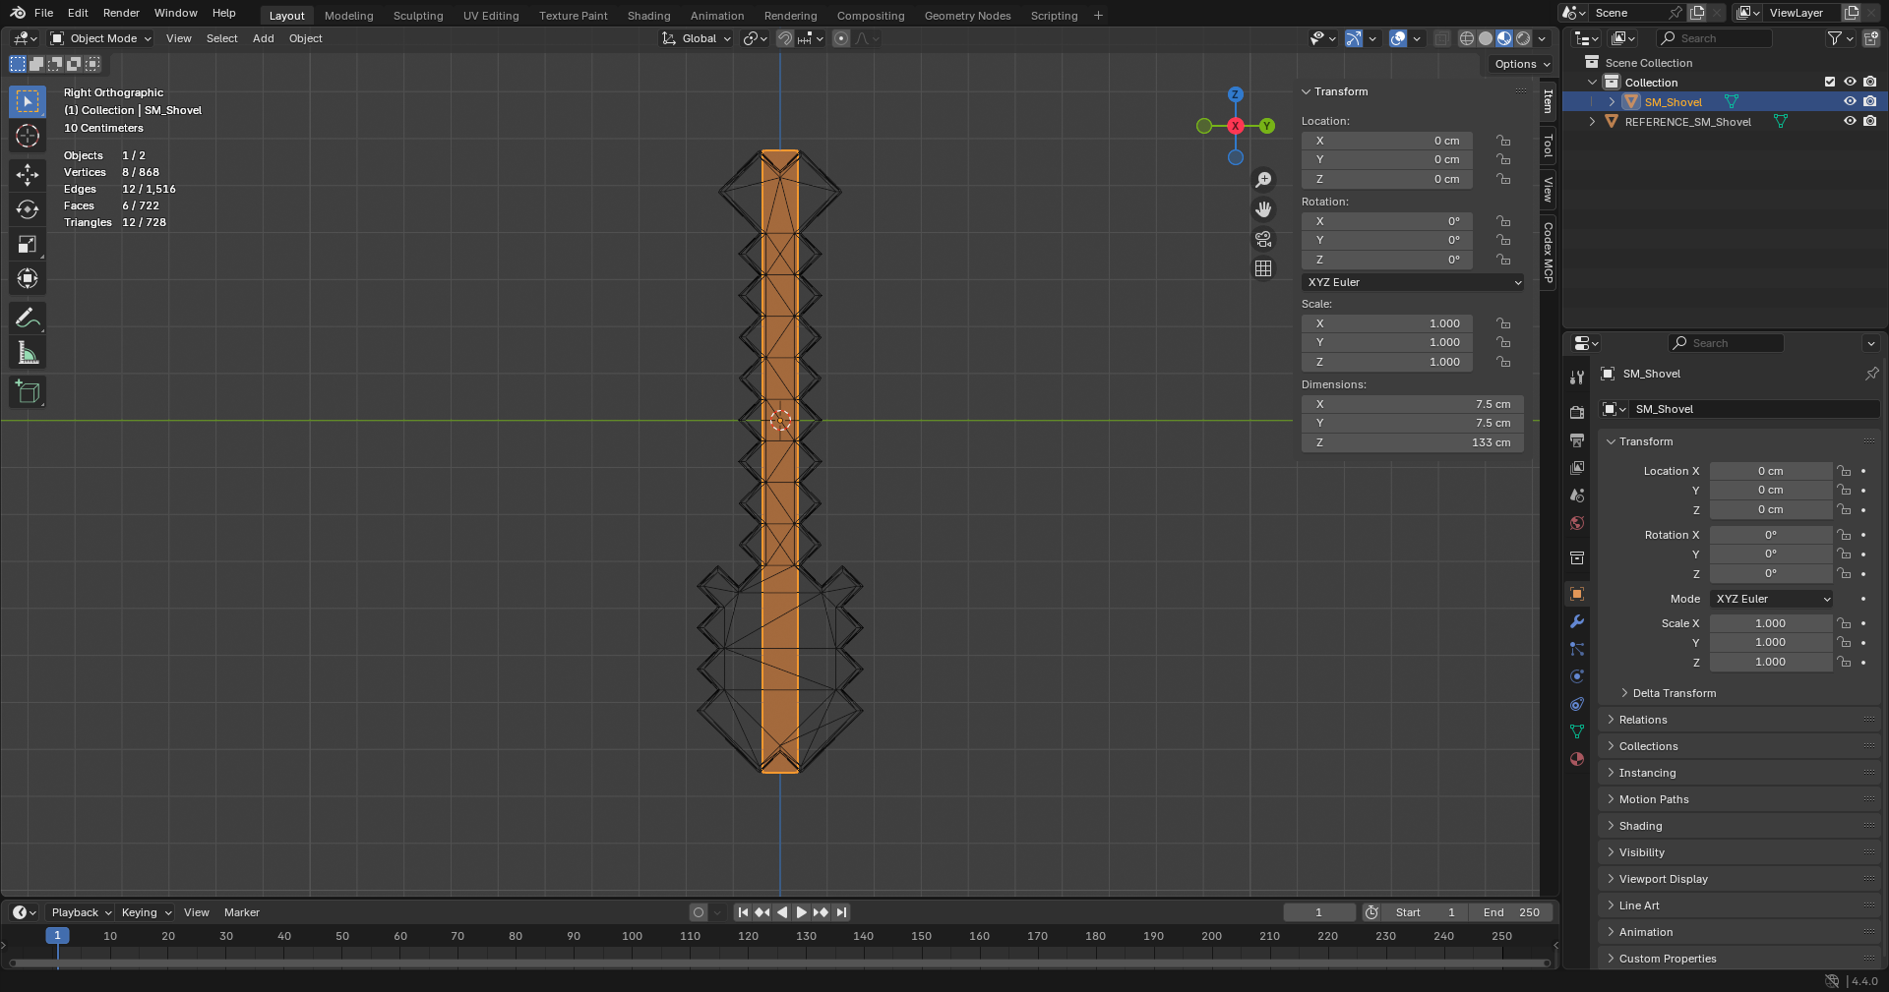This screenshot has width=1889, height=992.
Task: Hide REFERENCE_SM_Shovel via eye icon
Action: 1850,121
